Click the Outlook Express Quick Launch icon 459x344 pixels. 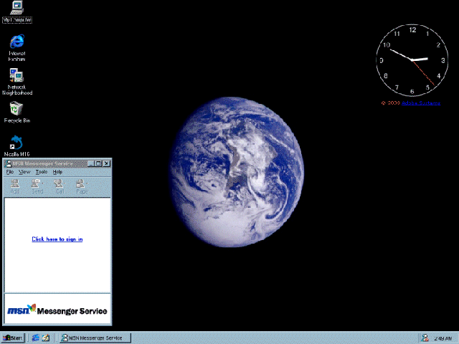coord(46,338)
